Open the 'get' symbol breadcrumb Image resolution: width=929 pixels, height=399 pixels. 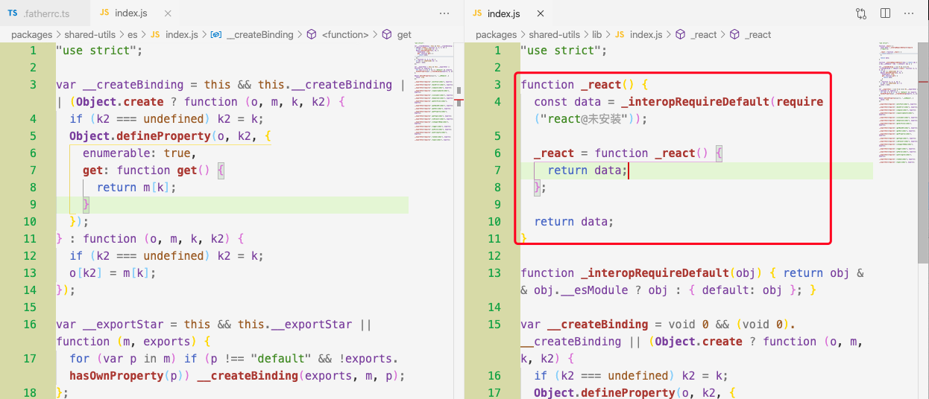pos(397,34)
